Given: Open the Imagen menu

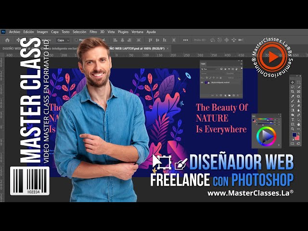Looking at the screenshot, I should pyautogui.click(x=42, y=32).
